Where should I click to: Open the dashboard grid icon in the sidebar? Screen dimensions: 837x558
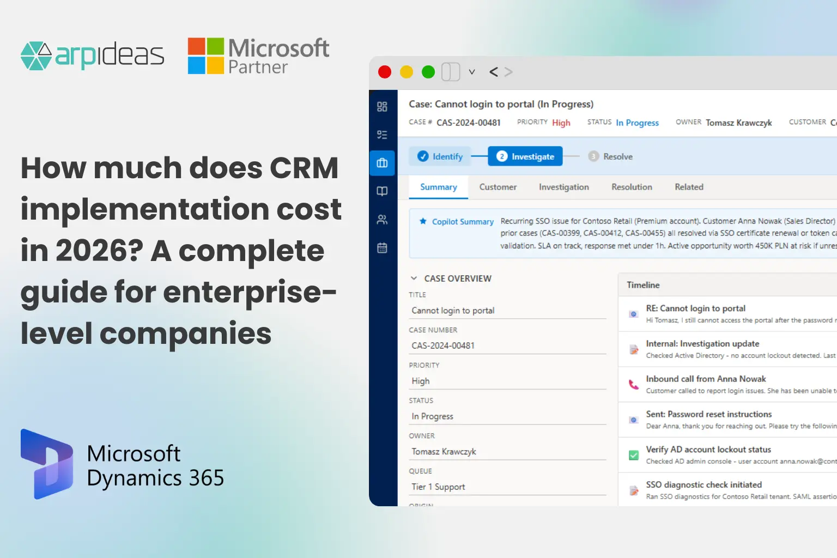(382, 107)
